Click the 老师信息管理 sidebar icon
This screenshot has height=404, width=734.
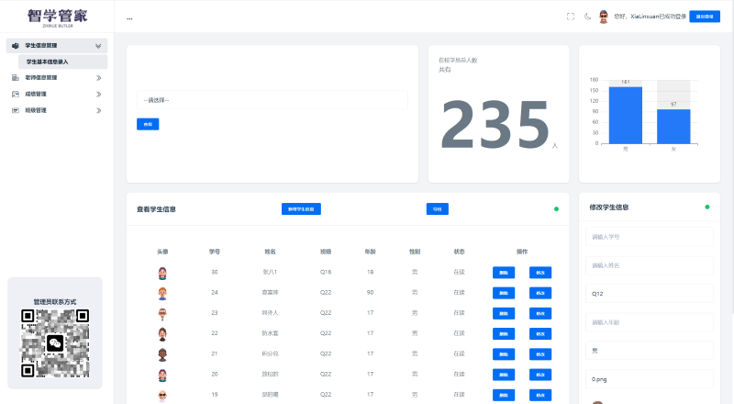[16, 78]
